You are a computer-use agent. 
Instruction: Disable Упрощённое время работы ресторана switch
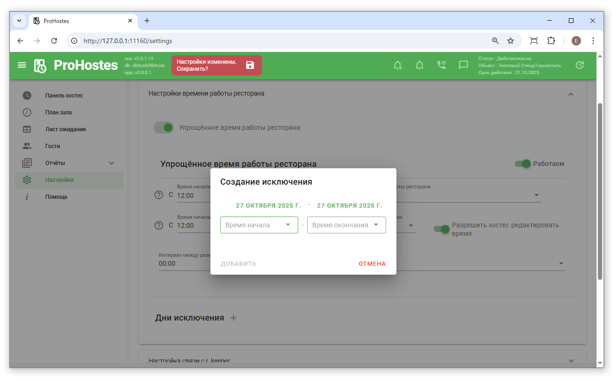(164, 127)
